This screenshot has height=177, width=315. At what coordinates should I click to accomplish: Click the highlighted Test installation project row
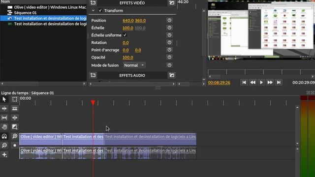click(43, 18)
